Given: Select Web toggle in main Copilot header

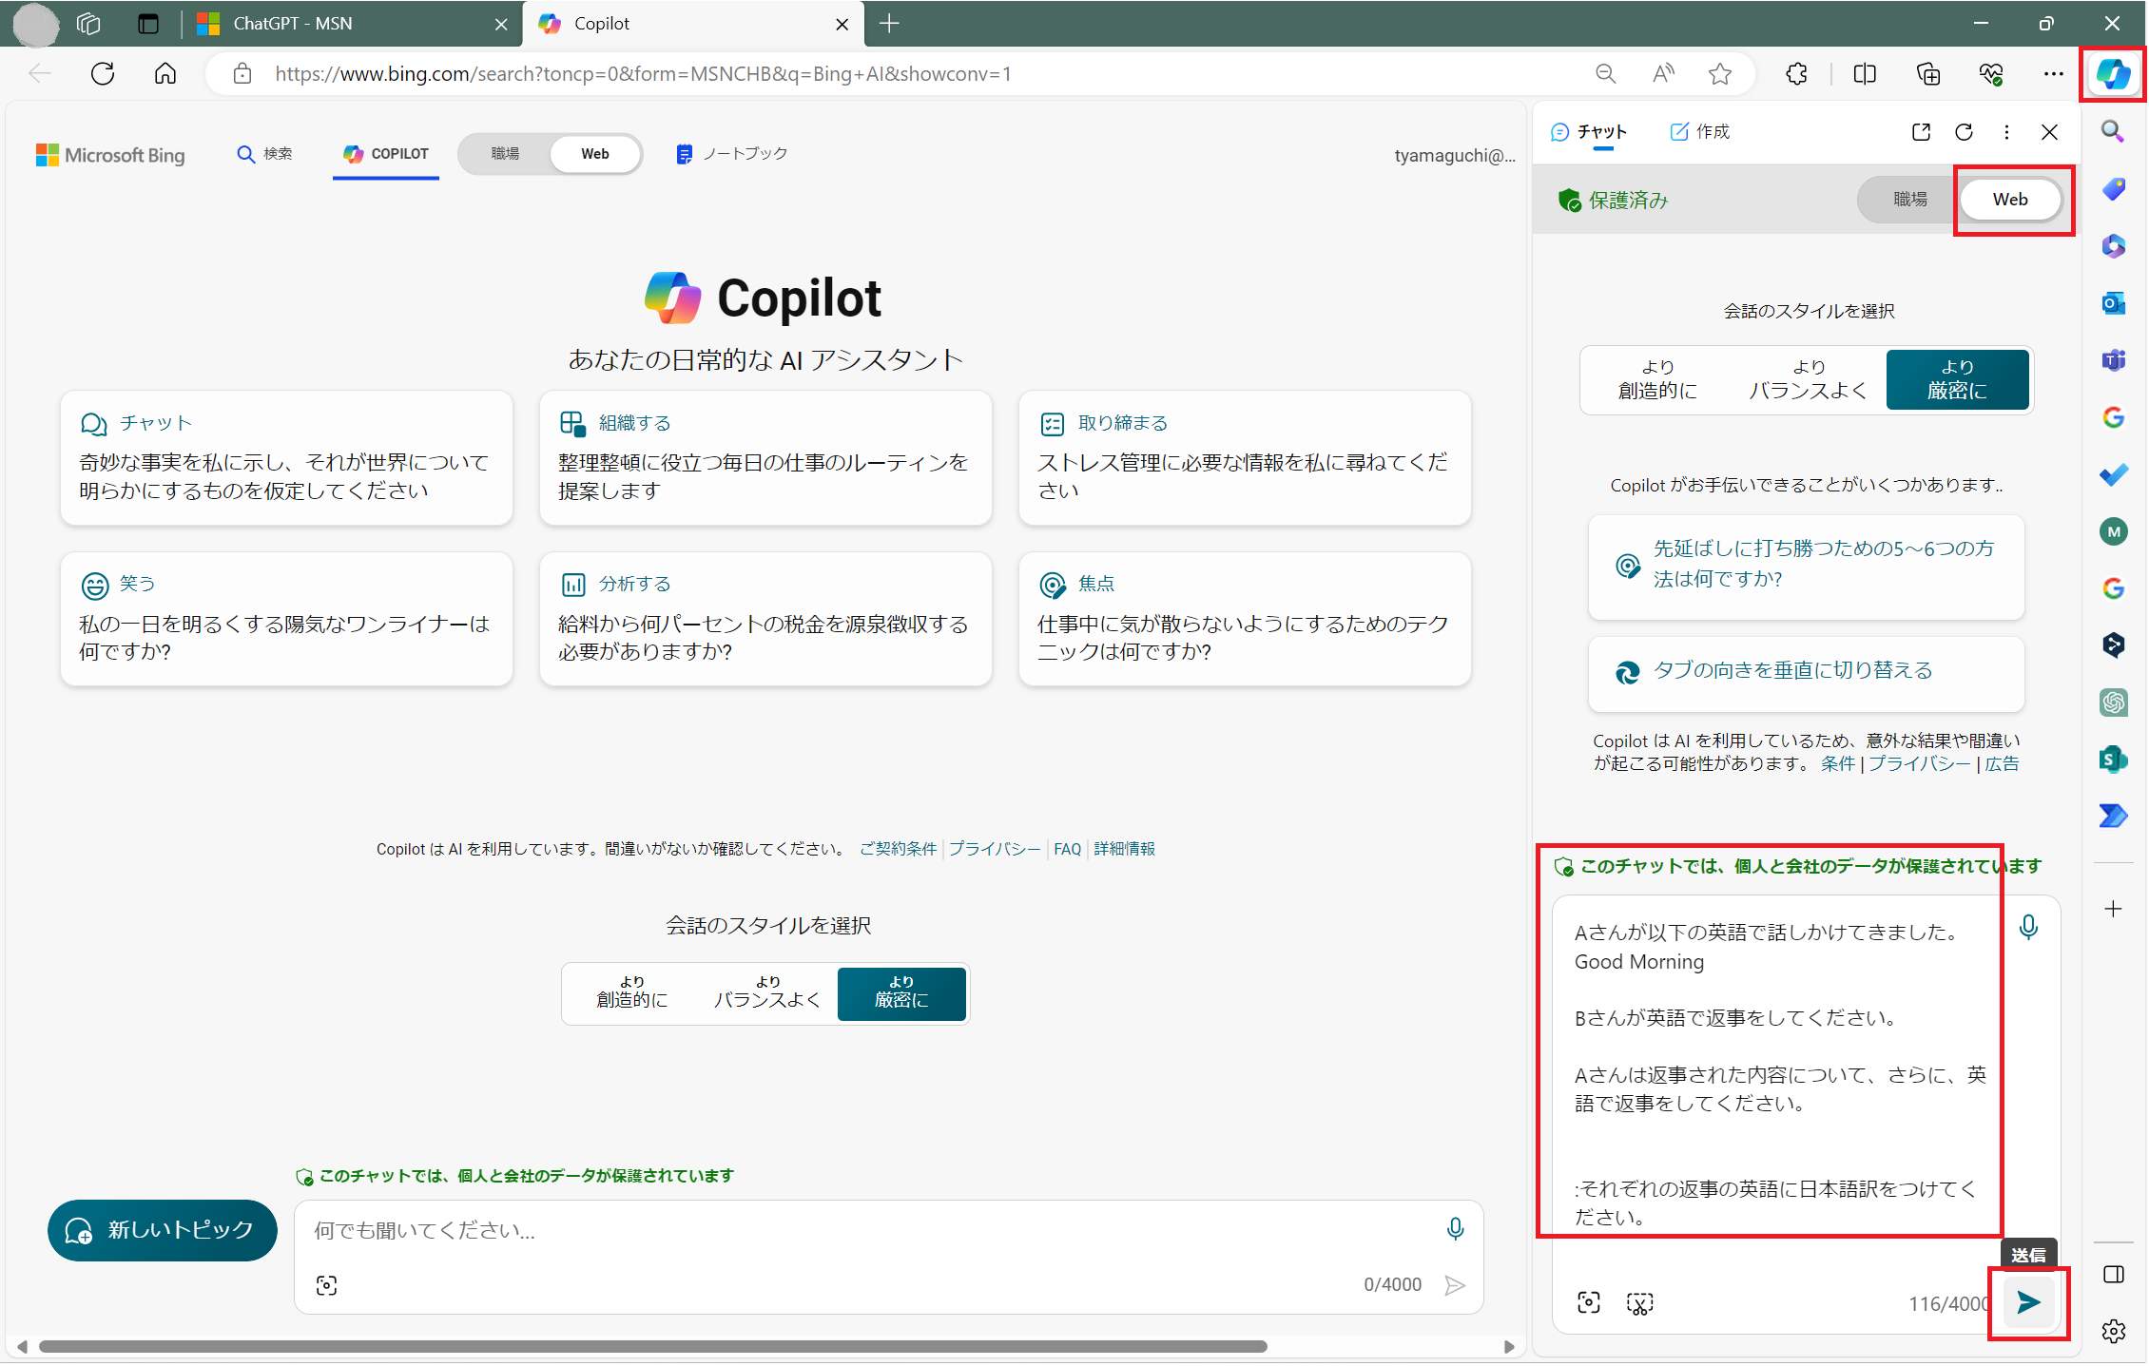Looking at the screenshot, I should coord(595,153).
